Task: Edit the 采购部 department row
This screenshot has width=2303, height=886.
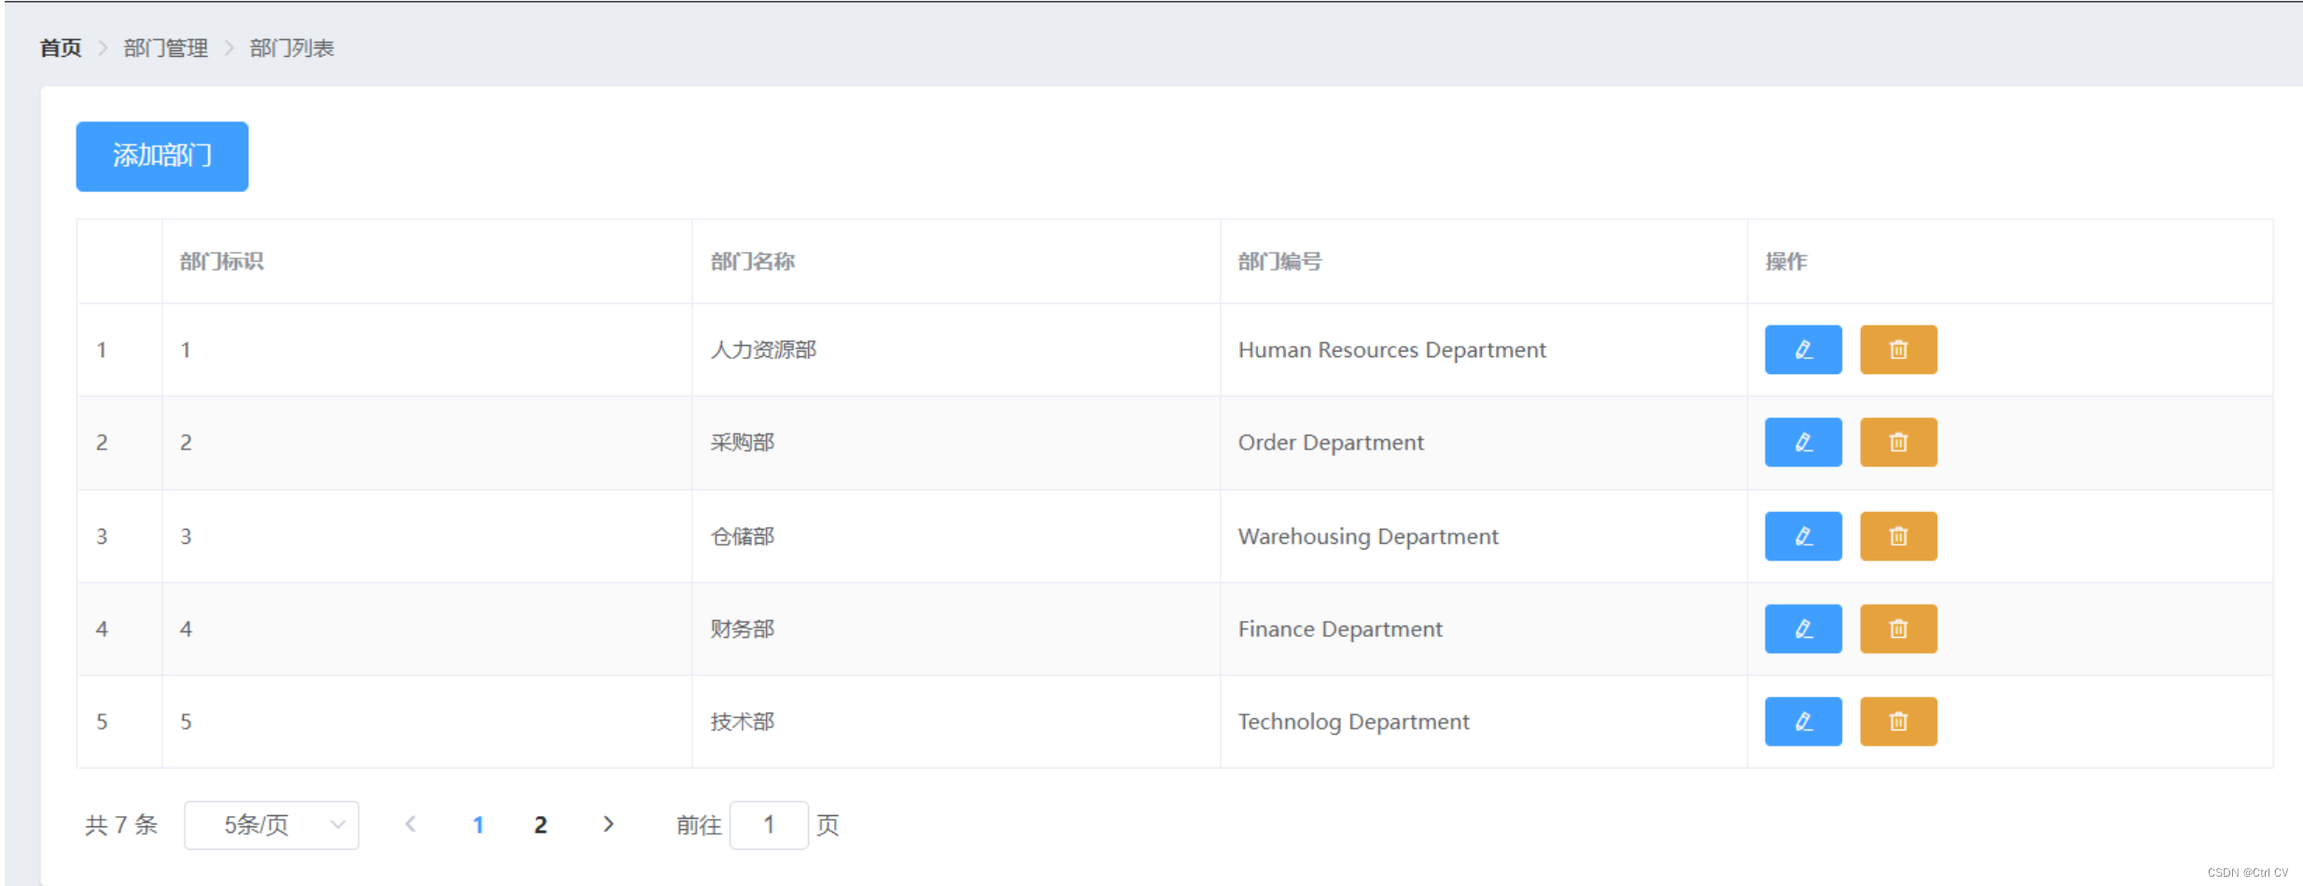Action: coord(1803,442)
